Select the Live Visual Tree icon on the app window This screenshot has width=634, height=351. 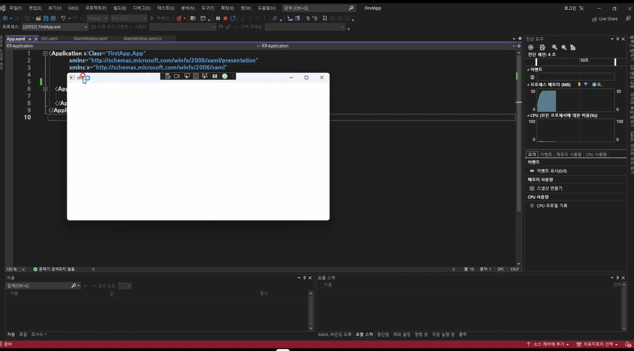point(168,76)
